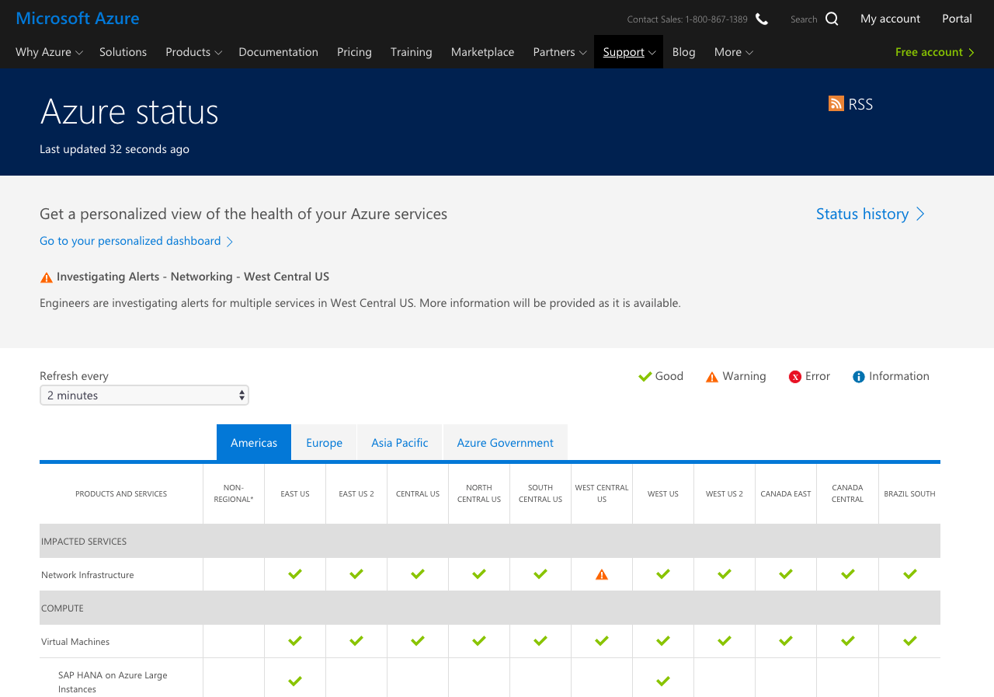Open the Documentation menu item

278,52
